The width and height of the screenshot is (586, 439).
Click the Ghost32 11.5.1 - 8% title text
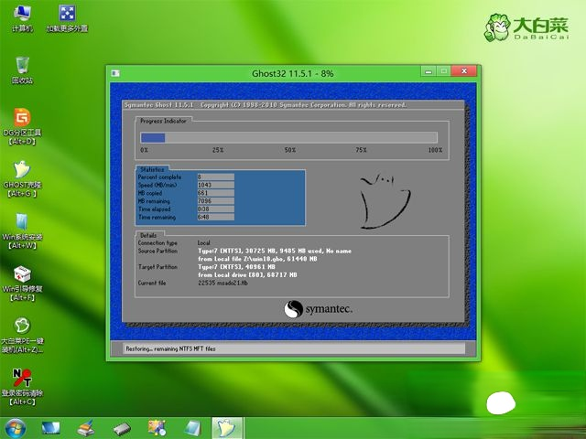click(293, 73)
